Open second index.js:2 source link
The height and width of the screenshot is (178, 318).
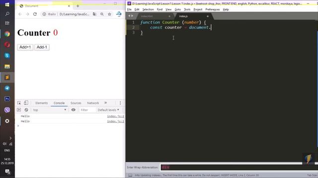(x=116, y=121)
